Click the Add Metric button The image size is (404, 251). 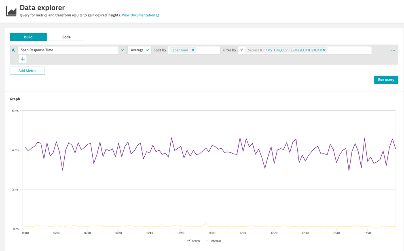(27, 71)
